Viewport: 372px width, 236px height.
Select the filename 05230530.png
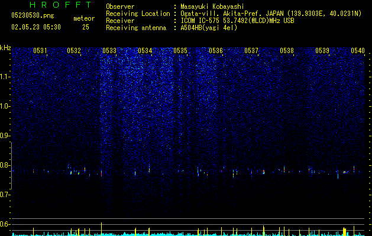(33, 15)
